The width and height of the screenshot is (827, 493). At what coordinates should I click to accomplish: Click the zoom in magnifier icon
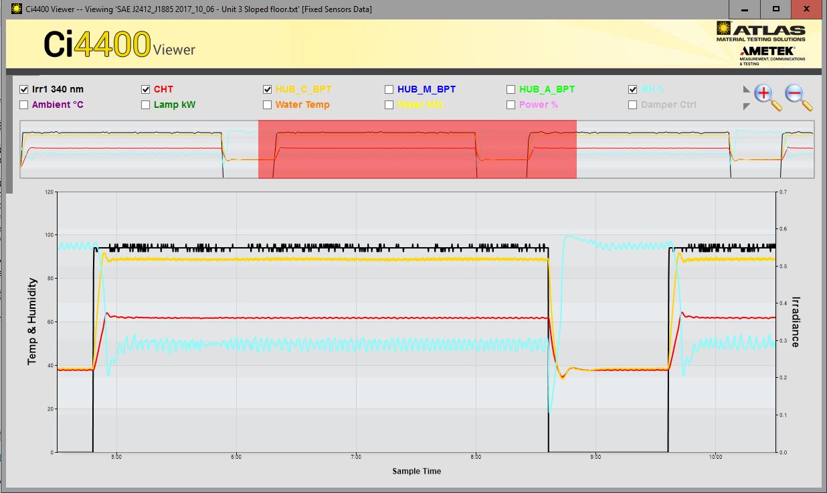[765, 96]
